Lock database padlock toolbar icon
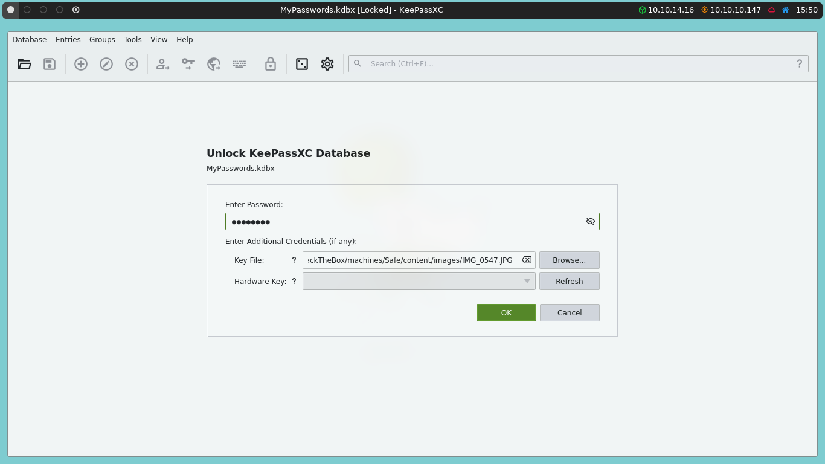825x464 pixels. click(271, 64)
